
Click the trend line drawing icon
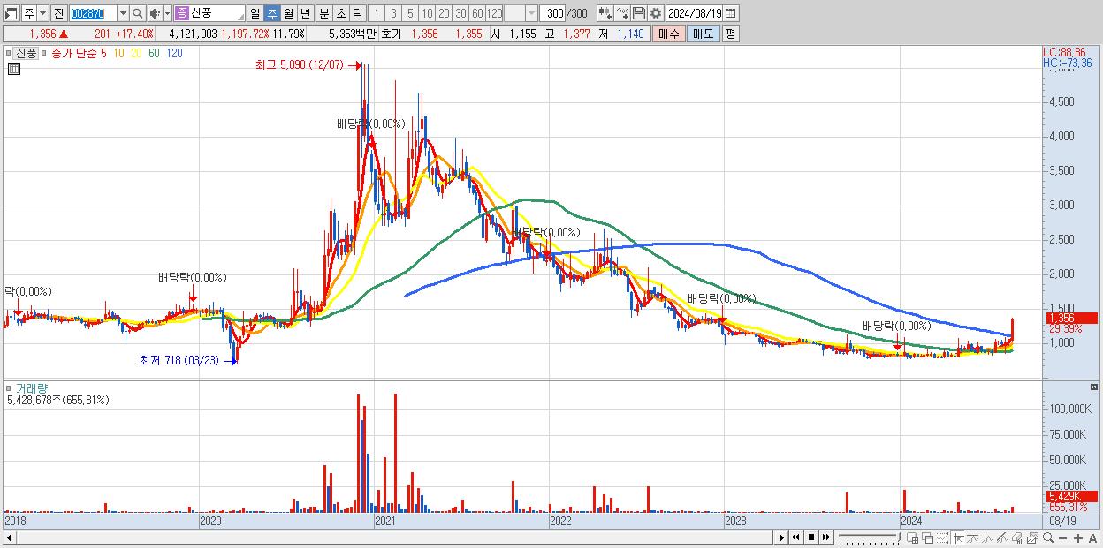point(973,537)
